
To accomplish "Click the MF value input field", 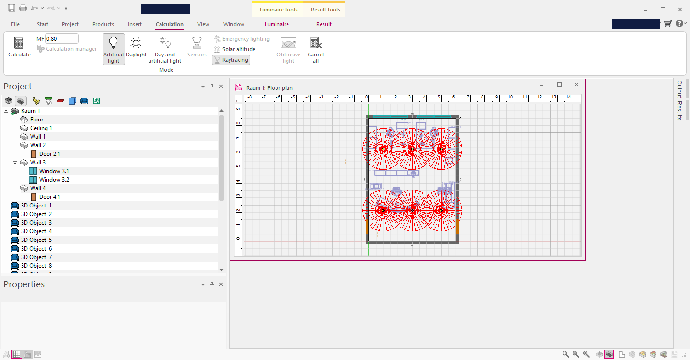I will click(x=62, y=39).
